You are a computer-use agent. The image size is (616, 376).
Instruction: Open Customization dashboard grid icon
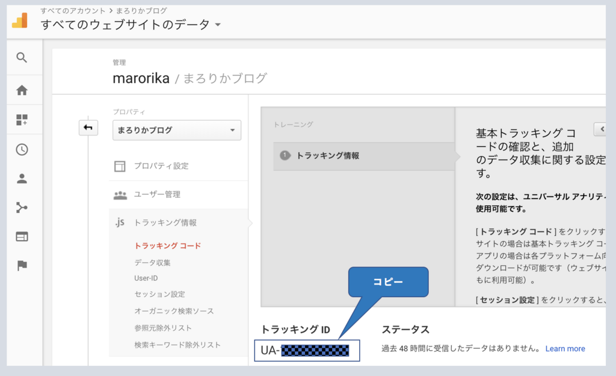(x=22, y=120)
